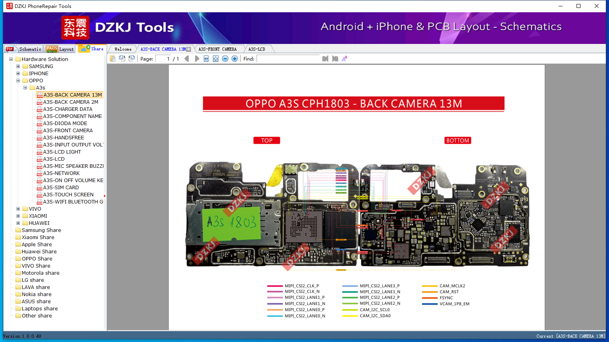
Task: Click the fit page toolbar icon
Action: [216, 59]
